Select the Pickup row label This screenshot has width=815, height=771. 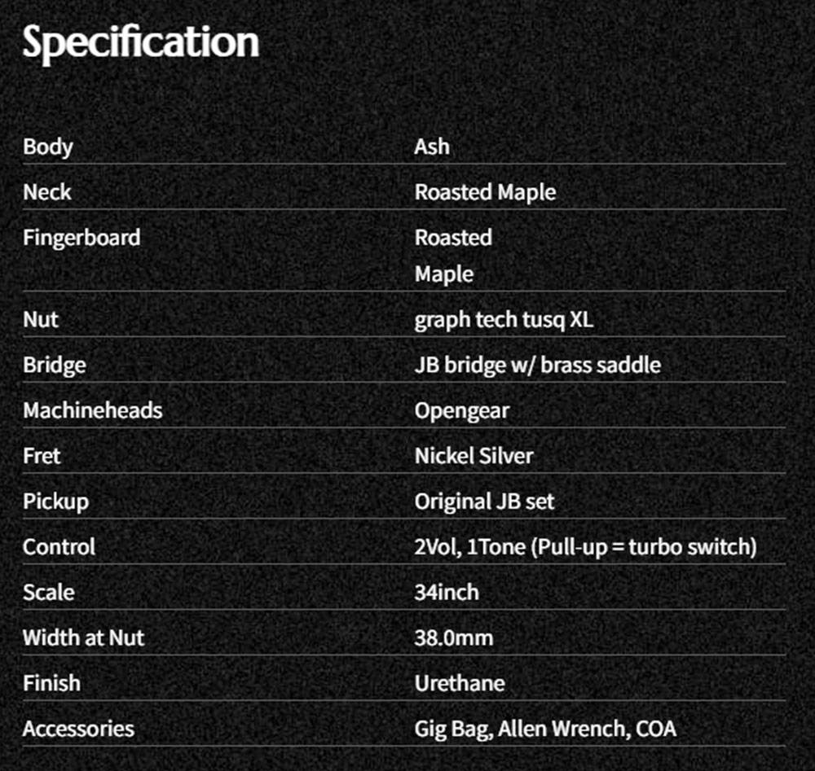tap(55, 502)
